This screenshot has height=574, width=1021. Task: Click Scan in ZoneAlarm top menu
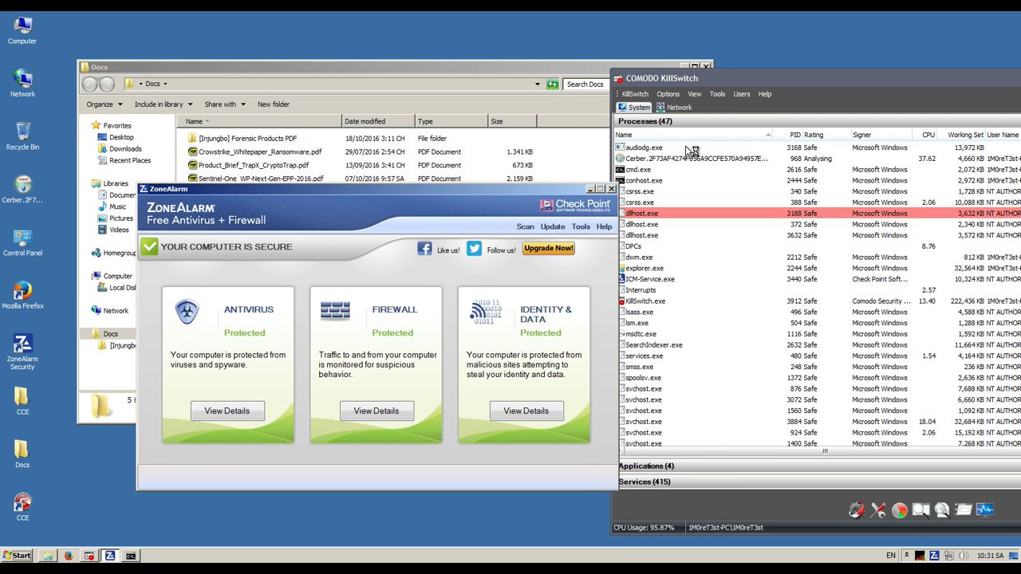pyautogui.click(x=525, y=226)
